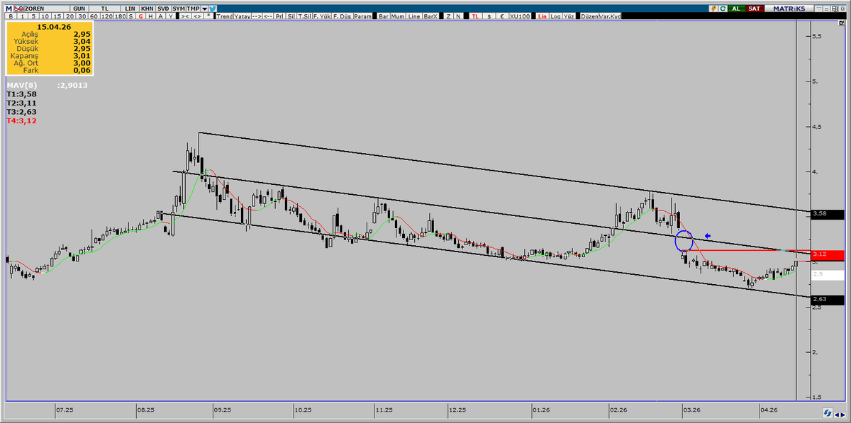The height and width of the screenshot is (423, 851).
Task: Click the red SAT sell button
Action: click(x=755, y=9)
